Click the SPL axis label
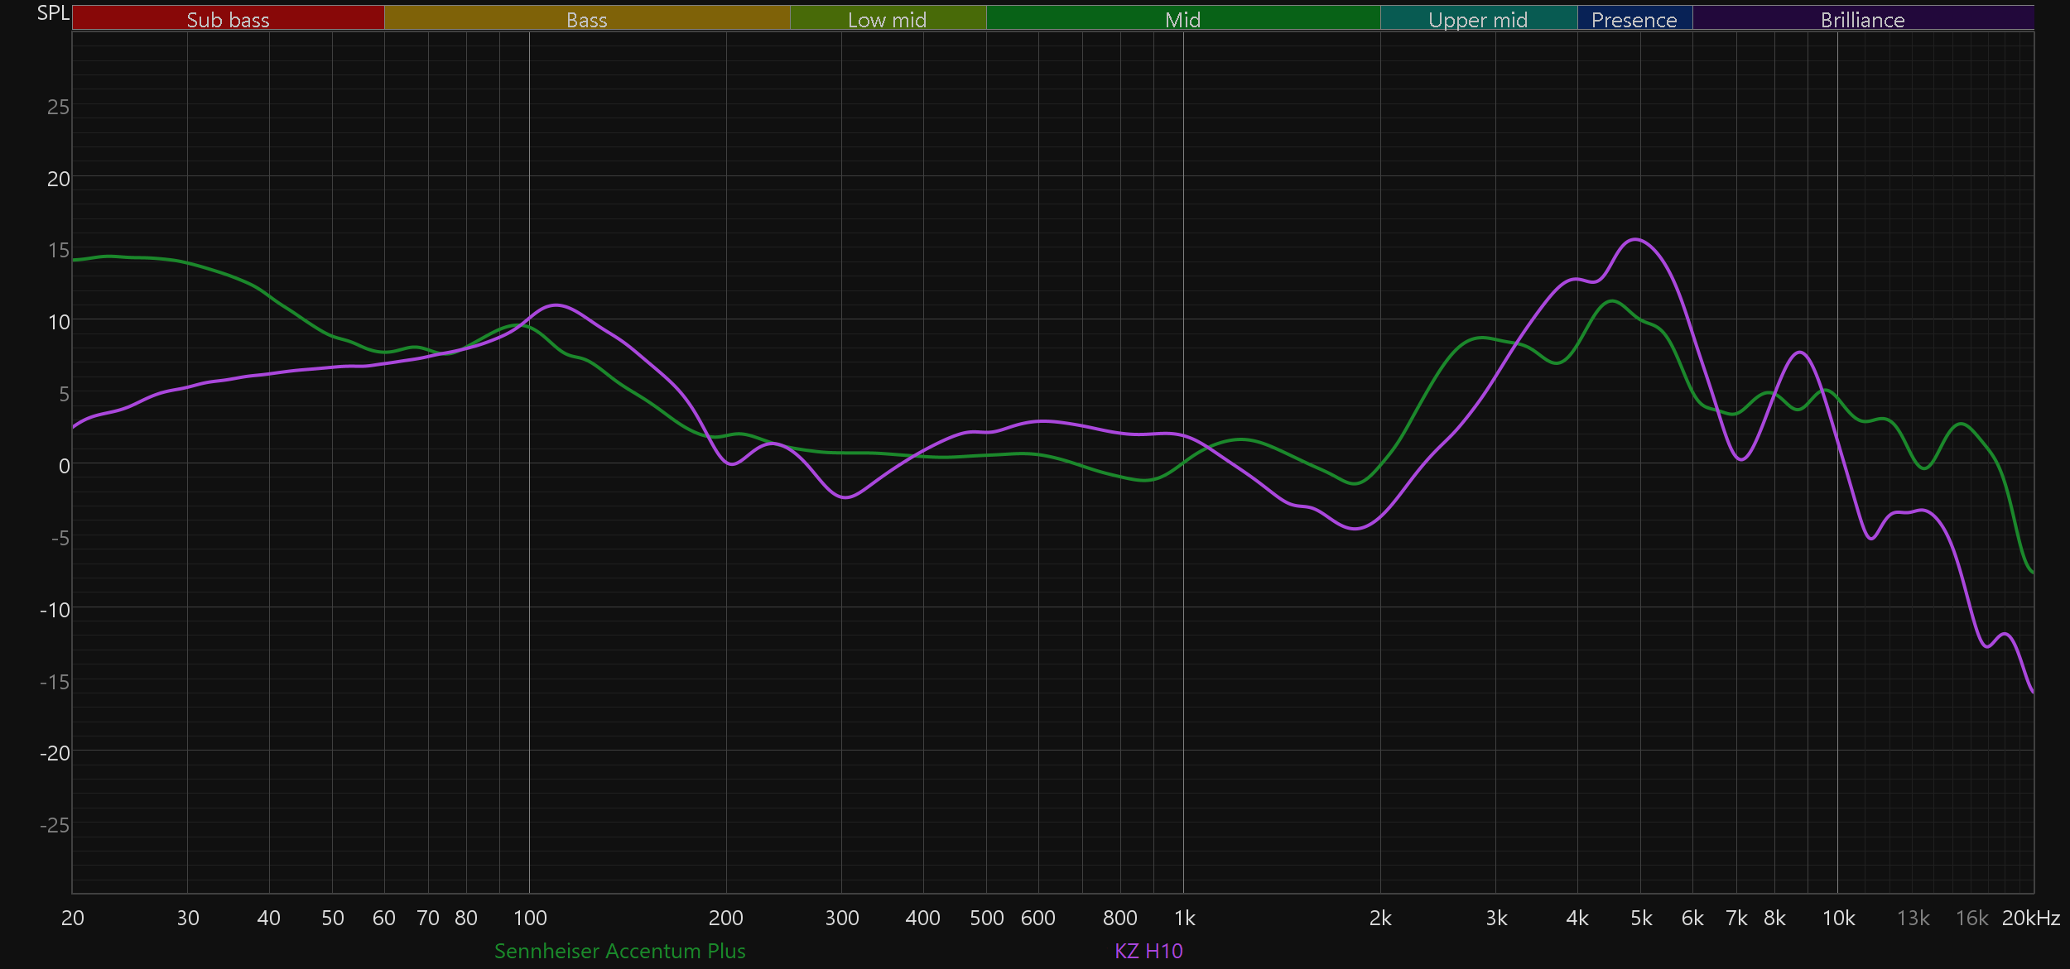The image size is (2070, 969). click(53, 13)
